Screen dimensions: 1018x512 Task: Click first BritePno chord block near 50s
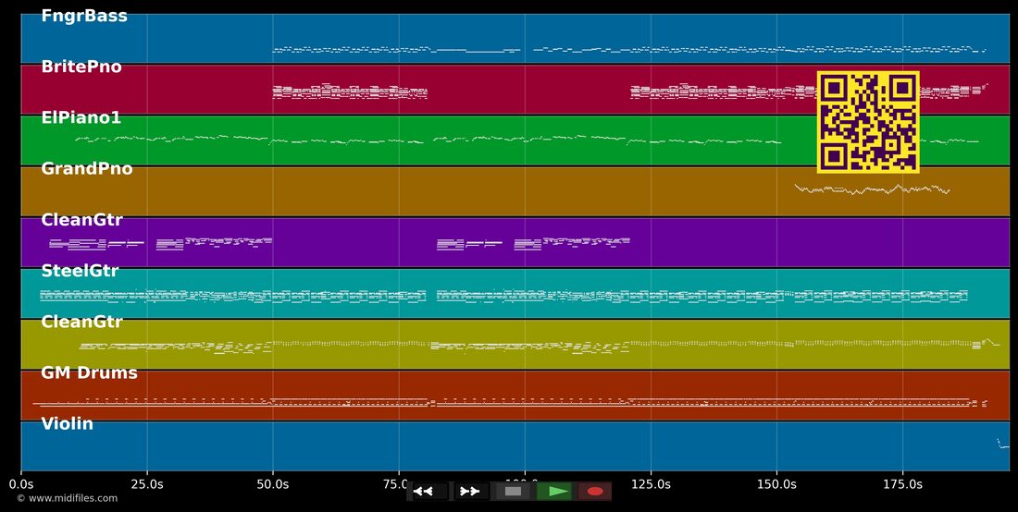click(x=350, y=91)
